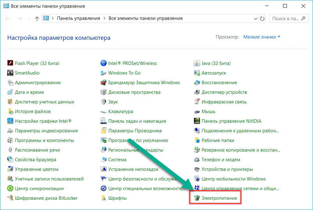The width and height of the screenshot is (313, 210).
Task: Open Телефон и модем link
Action: point(221,160)
